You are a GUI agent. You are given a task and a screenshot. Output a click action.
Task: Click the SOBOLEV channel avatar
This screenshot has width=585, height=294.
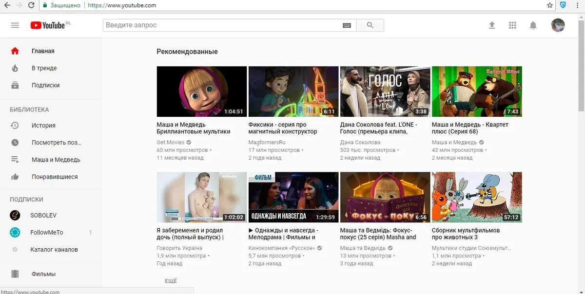15,215
